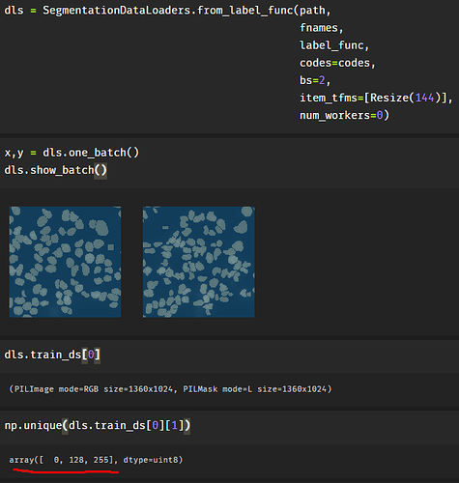Viewport: 459px width, 483px height.
Task: Click the 'dls.train_ds[0]' cell code
Action: coord(52,355)
